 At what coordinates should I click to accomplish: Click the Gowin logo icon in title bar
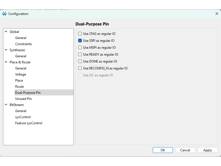click(x=4, y=14)
